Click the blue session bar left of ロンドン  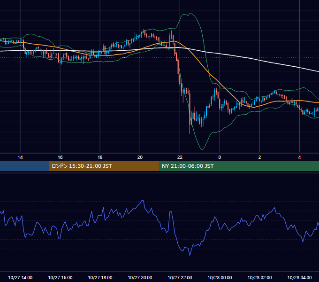(x=24, y=166)
